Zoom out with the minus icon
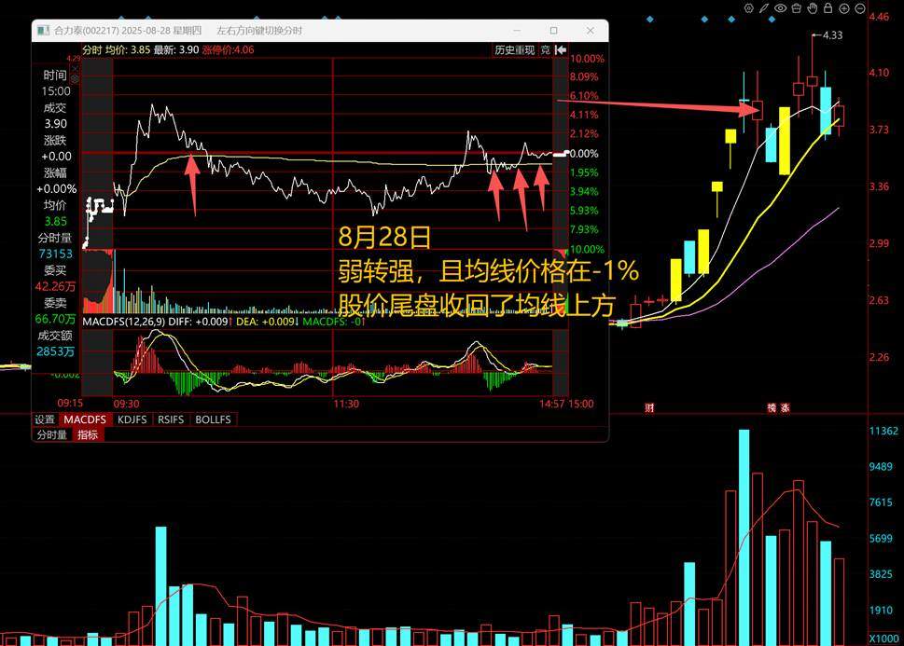Image resolution: width=904 pixels, height=646 pixels. [x=860, y=8]
